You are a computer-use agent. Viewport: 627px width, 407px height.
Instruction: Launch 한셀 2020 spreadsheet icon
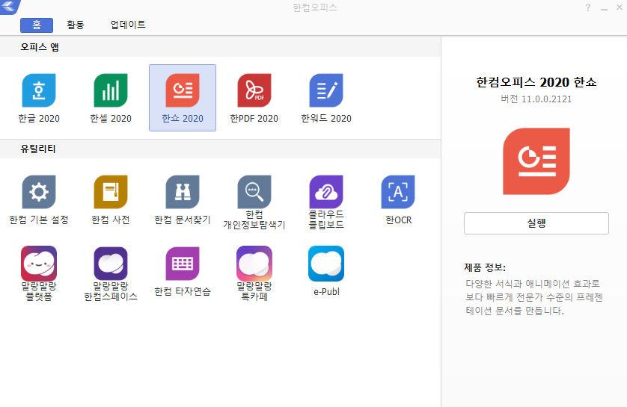(x=111, y=90)
